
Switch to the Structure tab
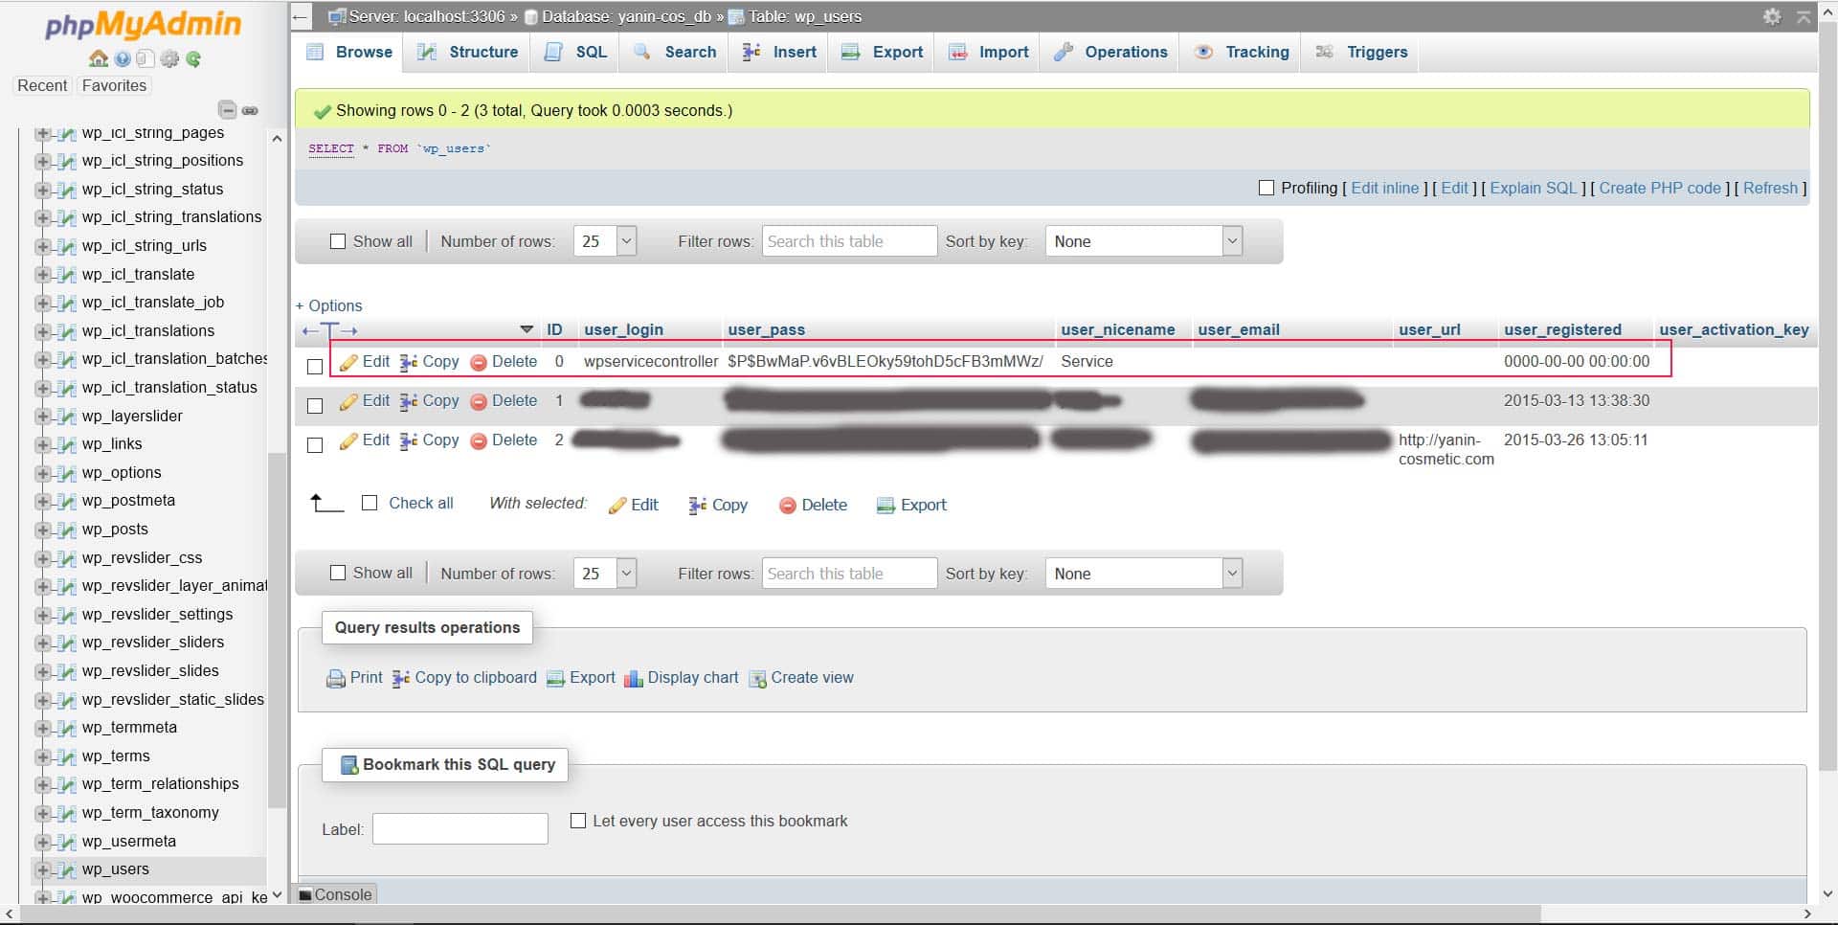(468, 52)
